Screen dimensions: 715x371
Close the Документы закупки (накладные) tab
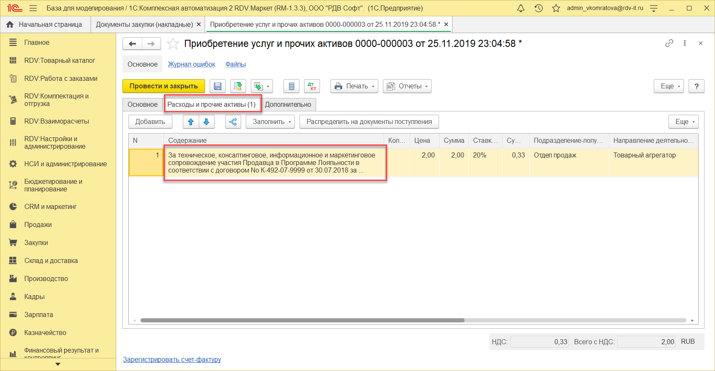pyautogui.click(x=199, y=25)
